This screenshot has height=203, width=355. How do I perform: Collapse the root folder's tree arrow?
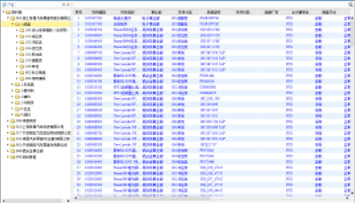click(x=4, y=12)
